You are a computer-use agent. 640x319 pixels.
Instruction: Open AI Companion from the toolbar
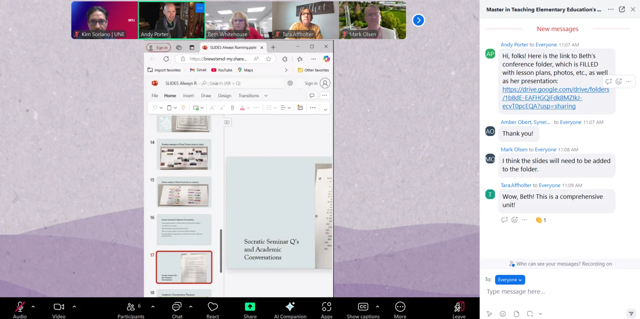[290, 307]
